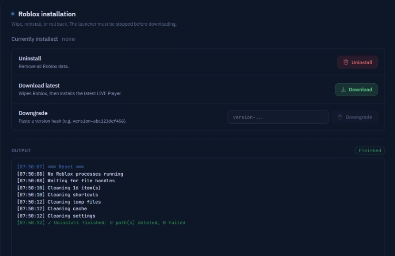Click the 'No Roblox processes running' log line
The image size is (395, 256).
coord(70,174)
